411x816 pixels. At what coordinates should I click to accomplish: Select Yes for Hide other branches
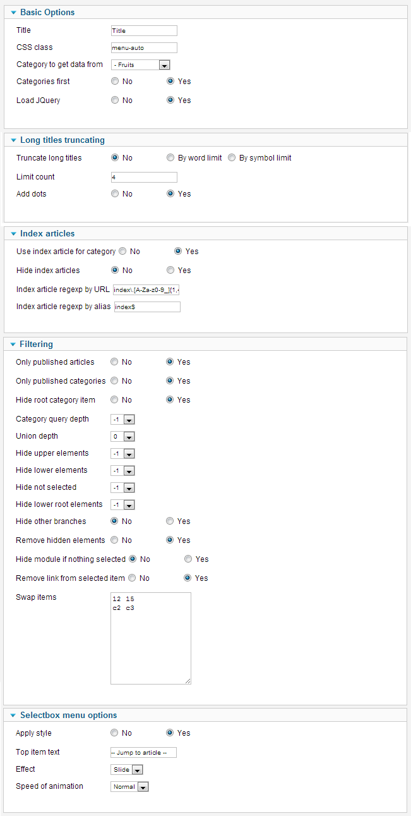(x=170, y=521)
